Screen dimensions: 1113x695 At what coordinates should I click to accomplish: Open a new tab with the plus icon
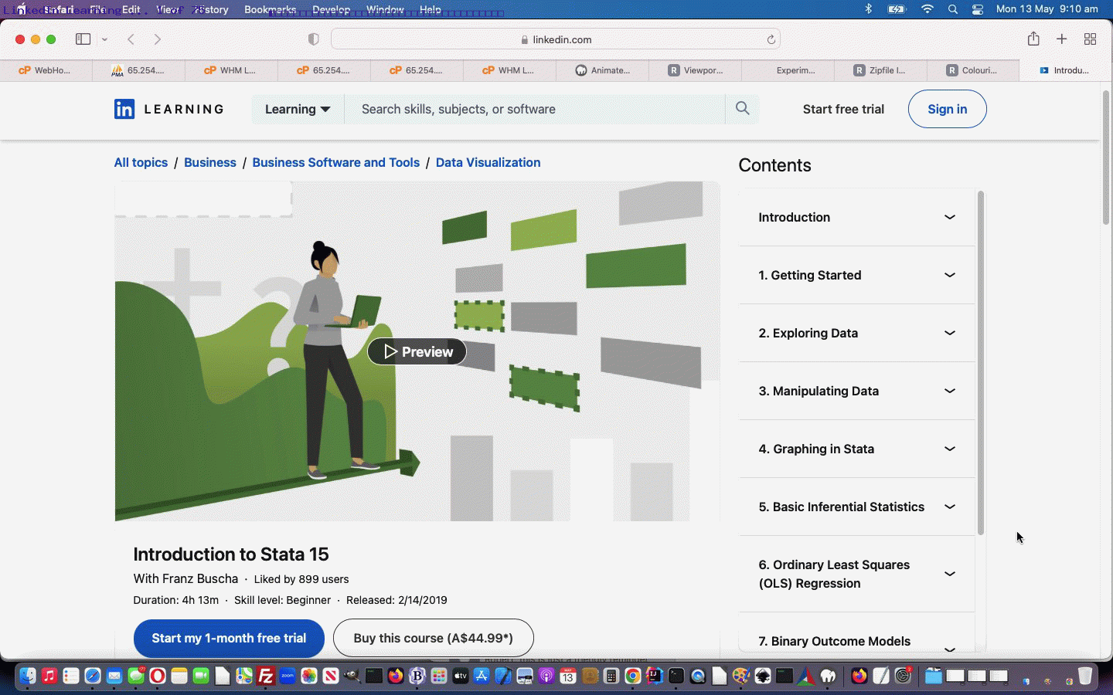tap(1061, 39)
